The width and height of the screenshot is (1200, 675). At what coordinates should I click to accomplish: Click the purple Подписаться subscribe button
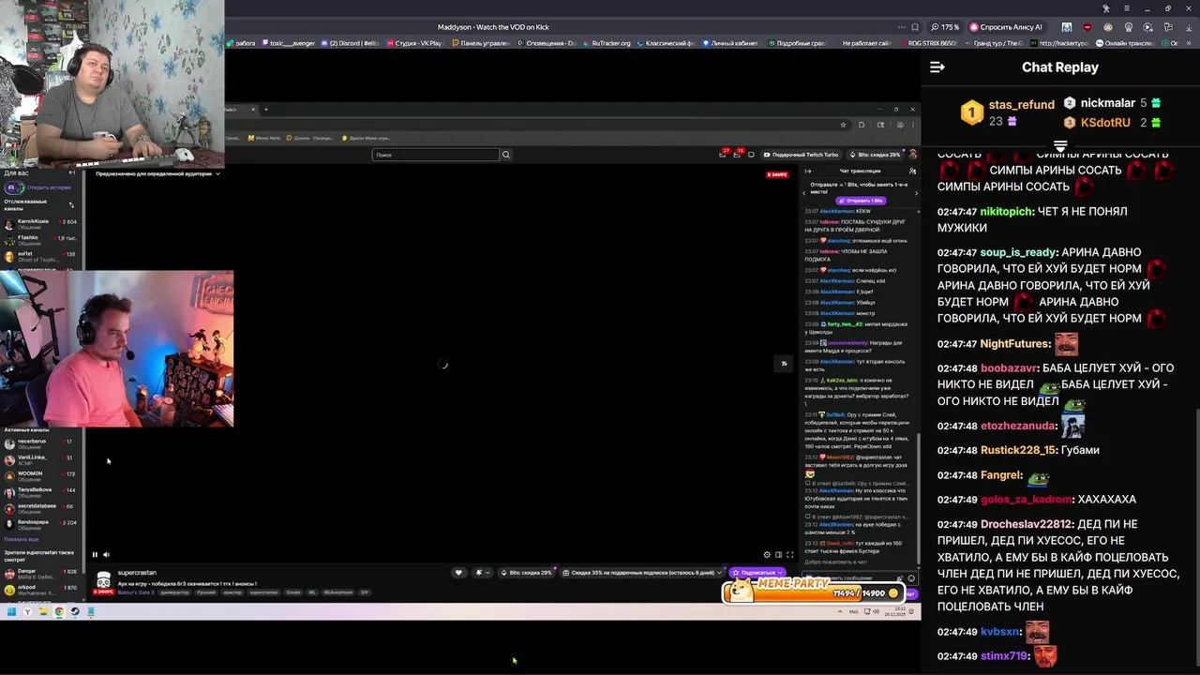758,573
